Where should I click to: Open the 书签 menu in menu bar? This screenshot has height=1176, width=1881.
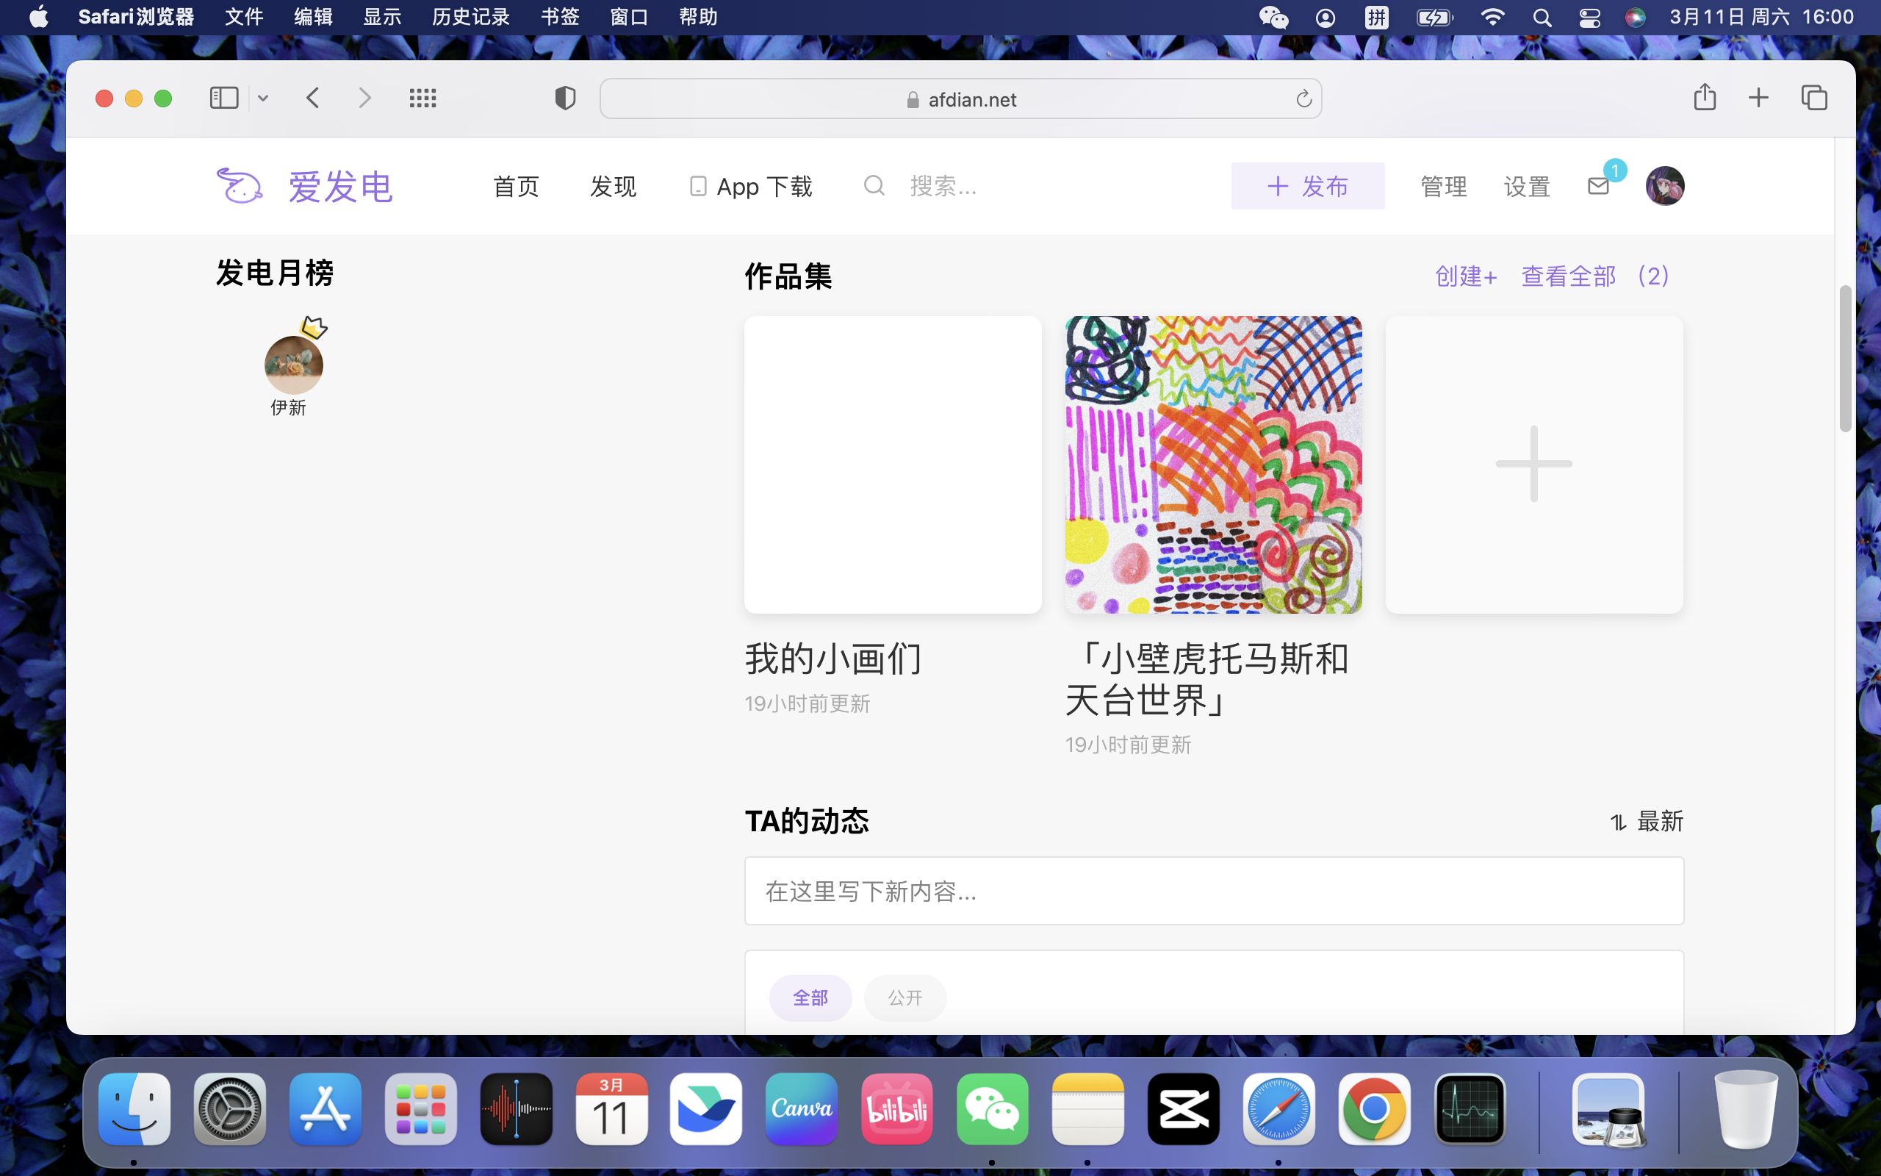(x=560, y=16)
